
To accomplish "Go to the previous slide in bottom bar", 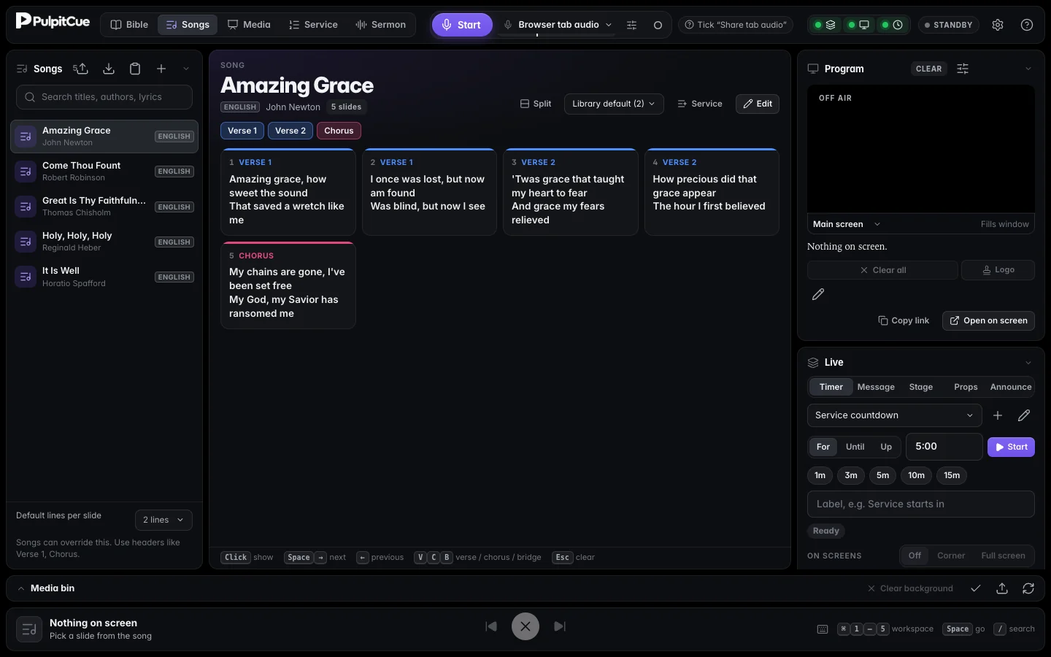I will [491, 626].
